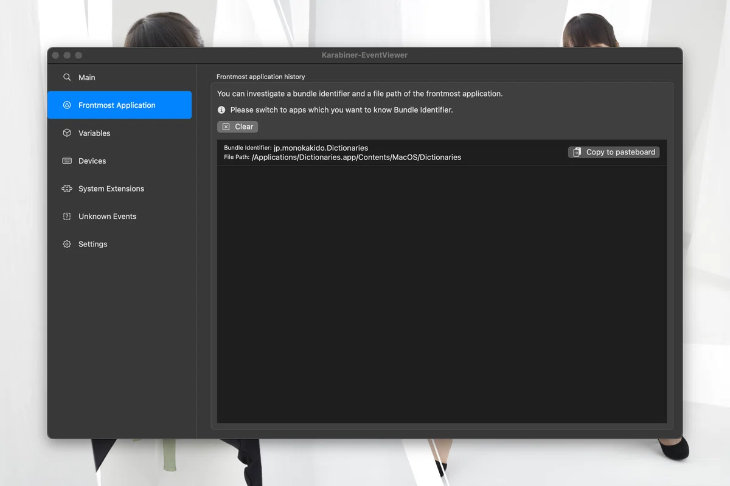Switch to the Variables section
The image size is (730, 486).
coord(94,133)
